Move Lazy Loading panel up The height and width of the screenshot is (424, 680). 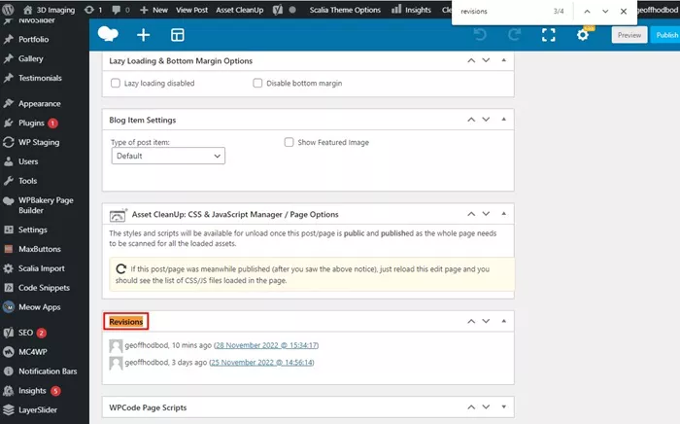[471, 60]
